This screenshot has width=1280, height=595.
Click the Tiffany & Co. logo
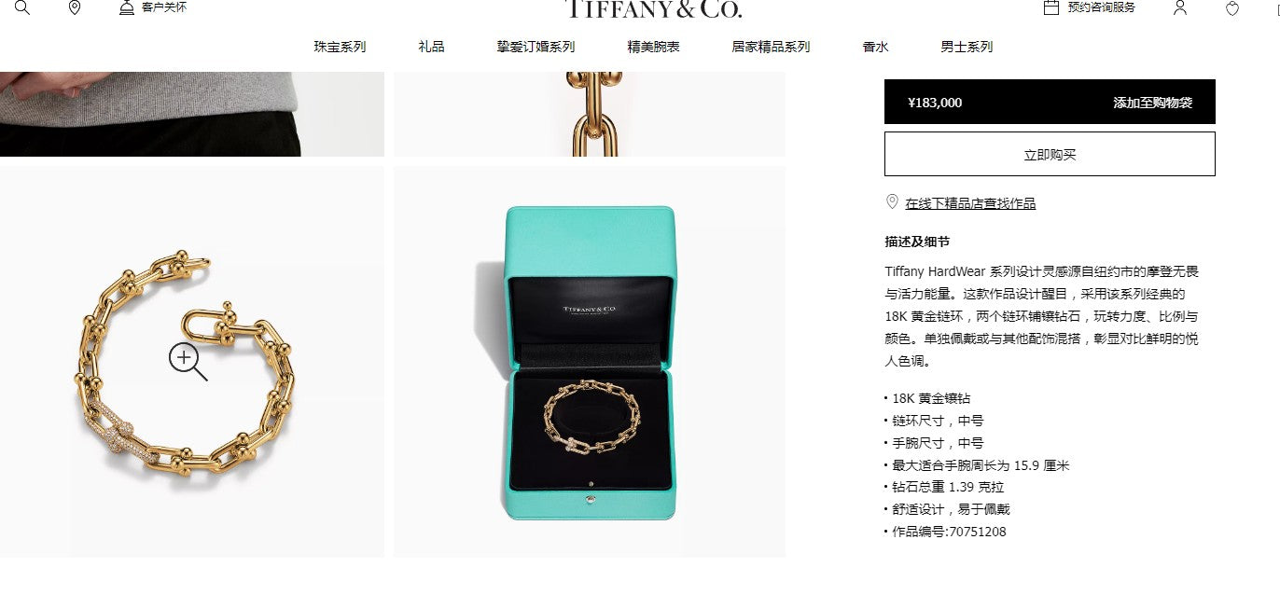pyautogui.click(x=653, y=9)
